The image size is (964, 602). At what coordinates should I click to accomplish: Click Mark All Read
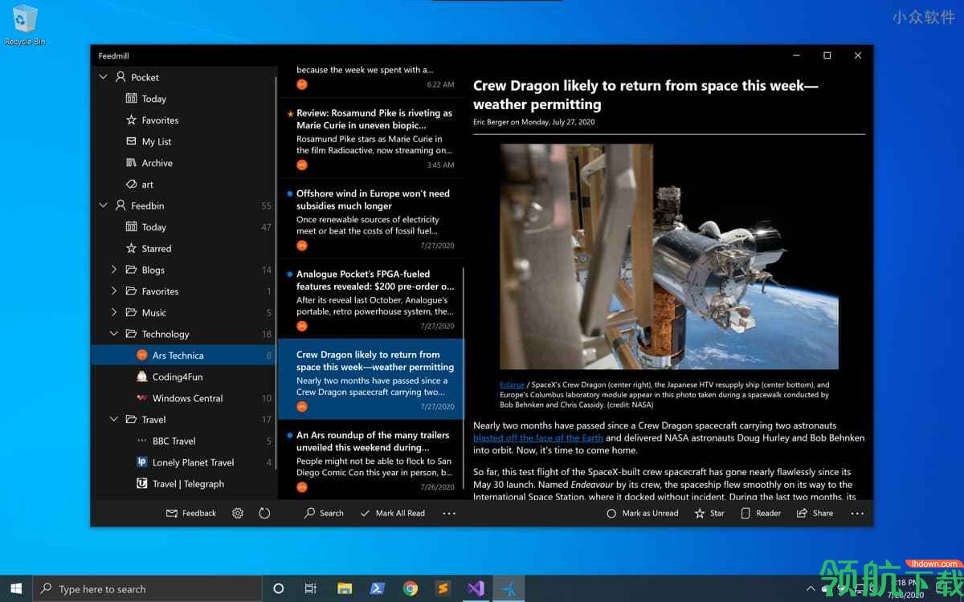(393, 513)
